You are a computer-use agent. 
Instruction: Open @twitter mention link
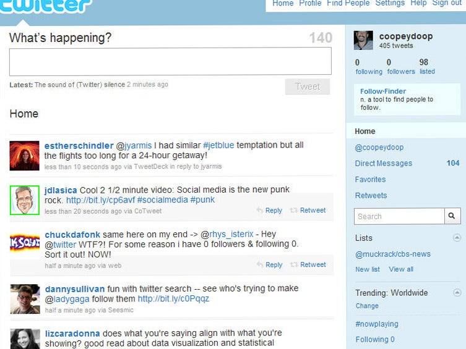tap(61, 245)
